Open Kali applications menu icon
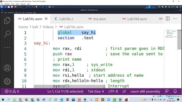Screen dimensions: 182x102 (2, 7)
